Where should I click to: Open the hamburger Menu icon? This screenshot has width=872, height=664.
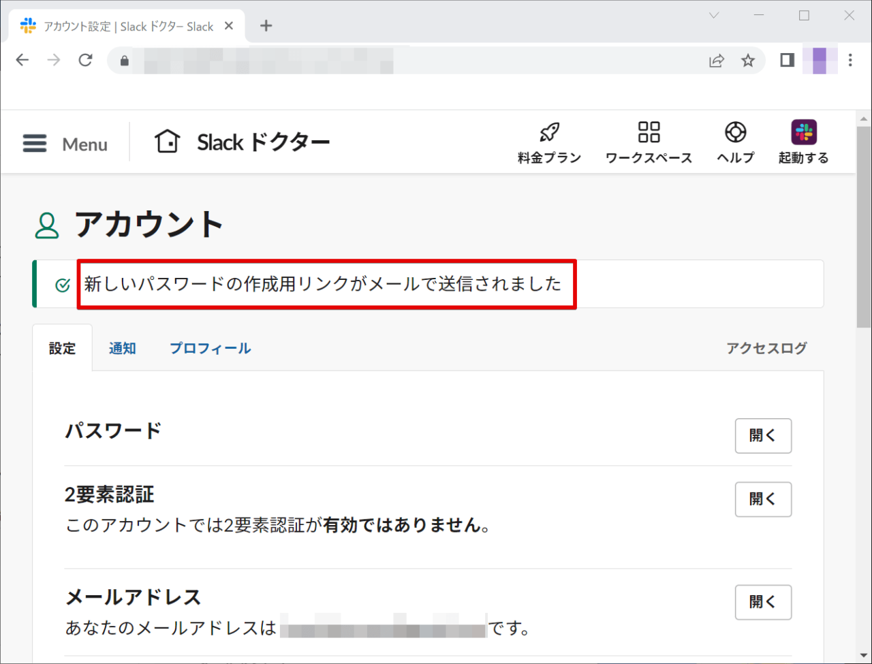tap(35, 143)
